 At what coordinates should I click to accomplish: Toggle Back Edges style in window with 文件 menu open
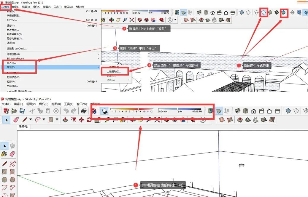pyautogui.click(x=248, y=12)
